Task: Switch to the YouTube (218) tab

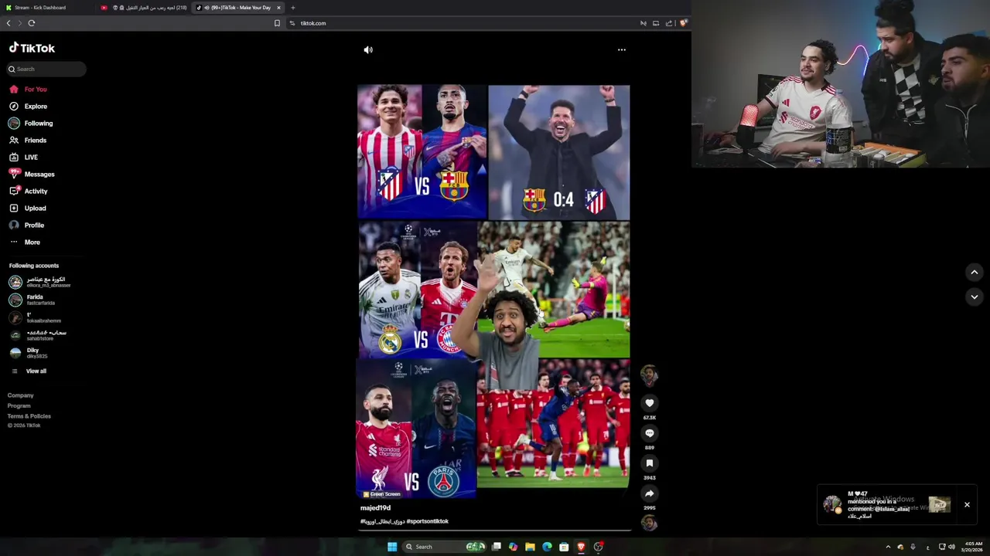Action: tap(145, 8)
